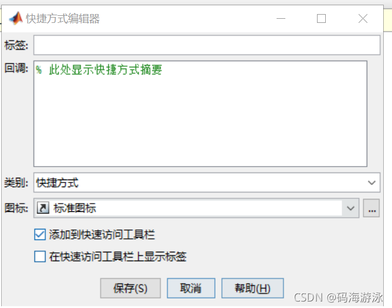392x308 pixels.
Task: Close the 快捷方式编辑器 dialog
Action: pos(363,19)
